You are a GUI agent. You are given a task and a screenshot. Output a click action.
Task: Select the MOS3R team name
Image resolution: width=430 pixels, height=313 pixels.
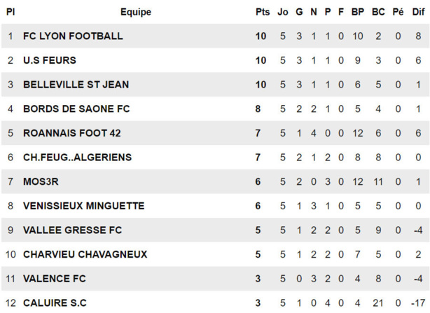coord(42,181)
